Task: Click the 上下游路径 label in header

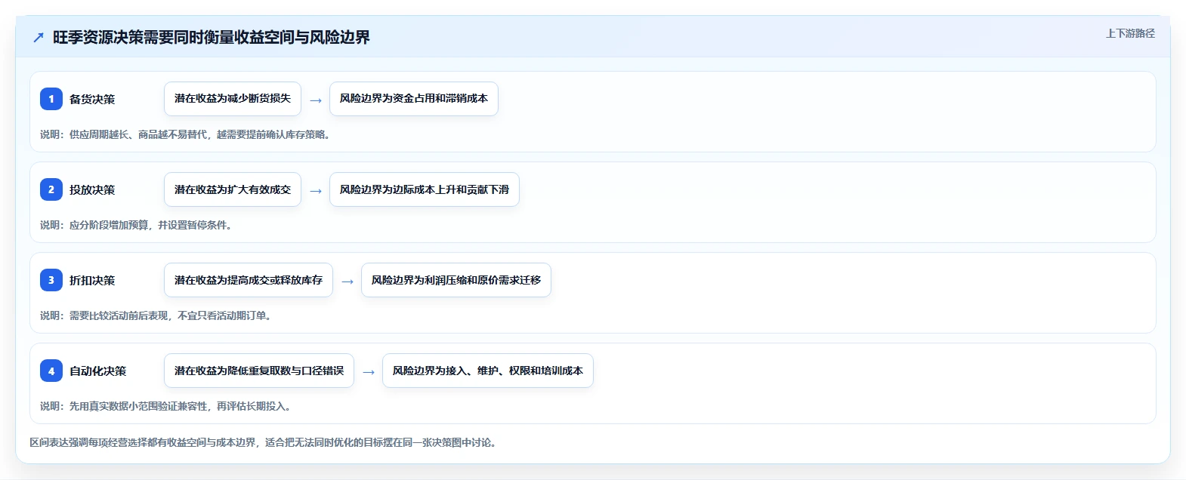Action: pos(1130,33)
